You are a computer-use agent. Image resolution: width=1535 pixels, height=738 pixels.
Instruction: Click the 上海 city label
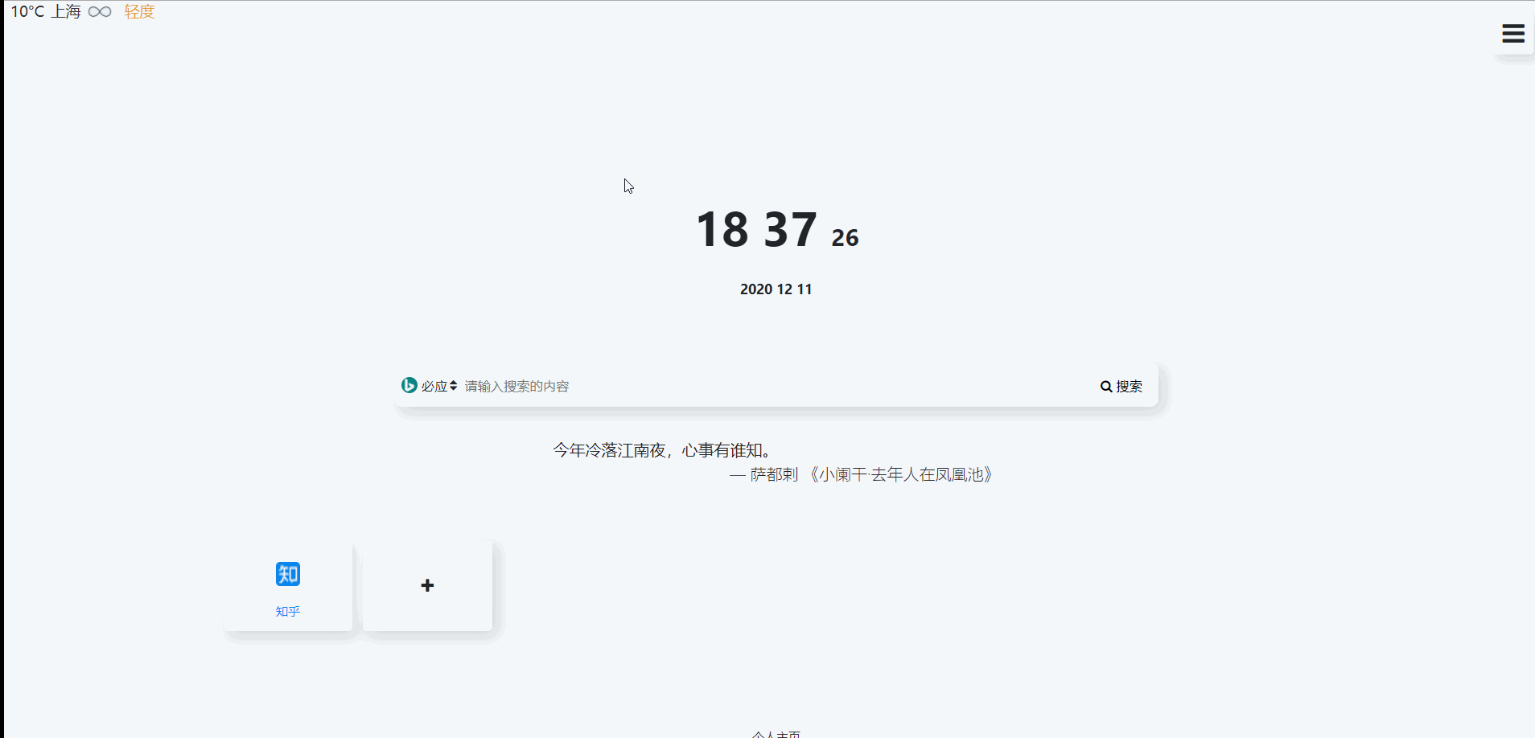click(66, 12)
